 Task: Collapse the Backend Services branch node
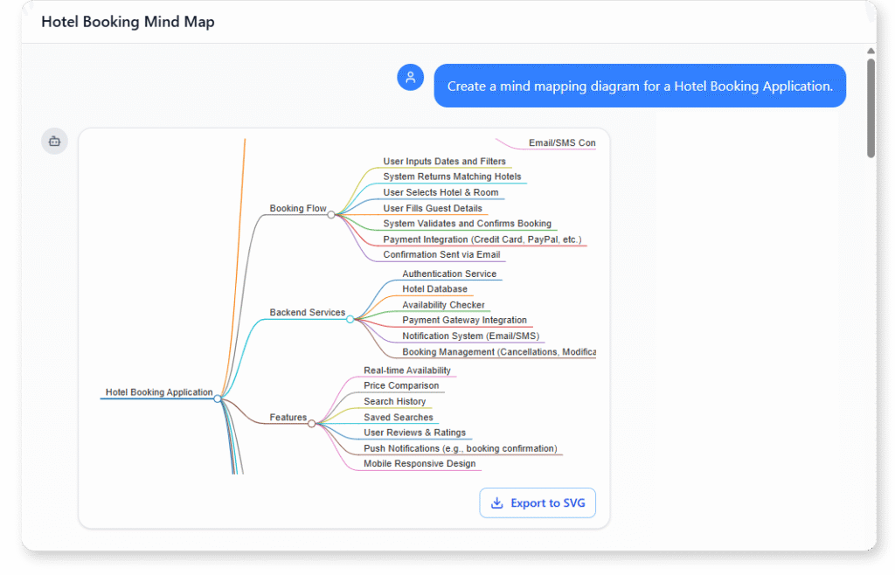click(x=350, y=319)
